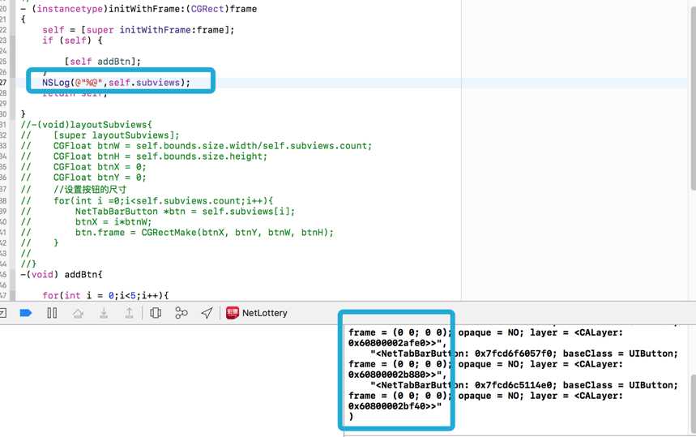Click the commented CGFloat btnW line
The height and width of the screenshot is (437, 696).
[196, 146]
